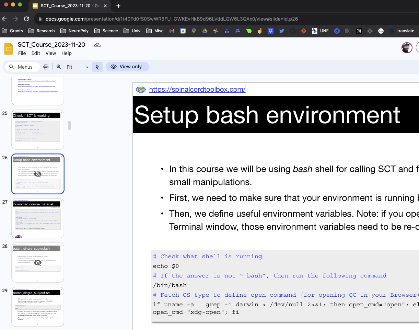419x330 pixels.
Task: Open the File menu
Action: pyautogui.click(x=22, y=53)
